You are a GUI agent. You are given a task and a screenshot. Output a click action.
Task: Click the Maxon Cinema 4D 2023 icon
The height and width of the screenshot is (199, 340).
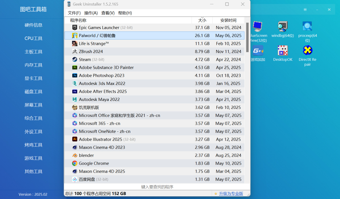coord(75,147)
